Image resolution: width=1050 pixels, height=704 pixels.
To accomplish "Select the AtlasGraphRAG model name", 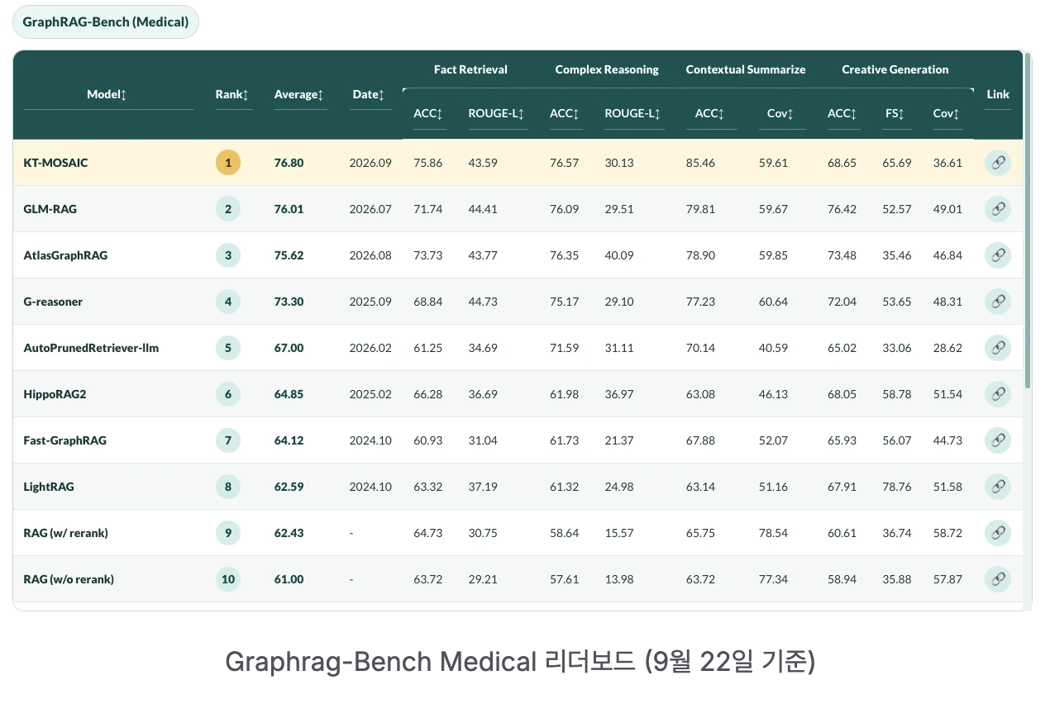I will point(65,255).
